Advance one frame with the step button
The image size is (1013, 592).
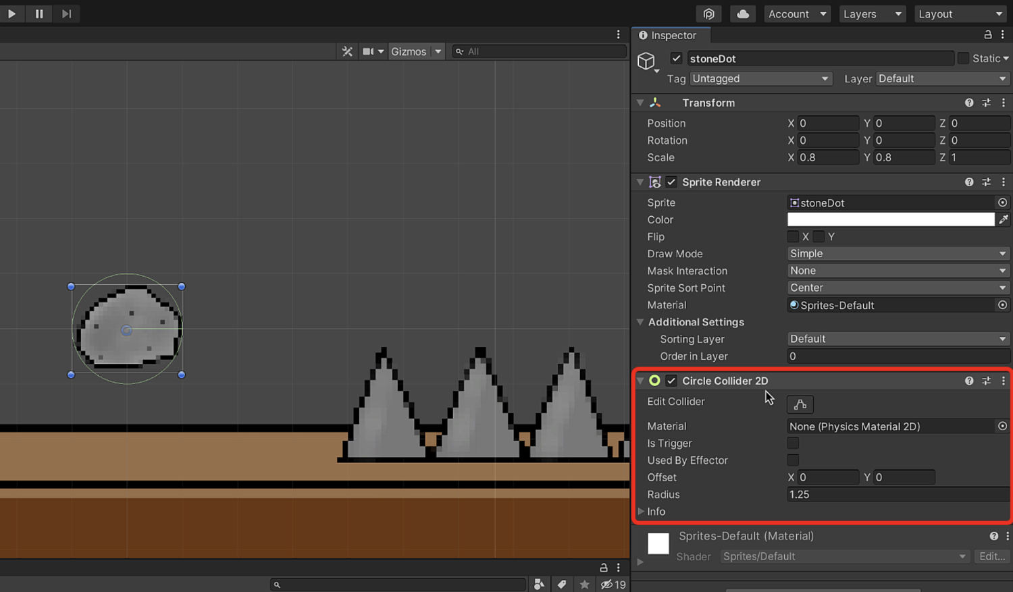click(66, 14)
